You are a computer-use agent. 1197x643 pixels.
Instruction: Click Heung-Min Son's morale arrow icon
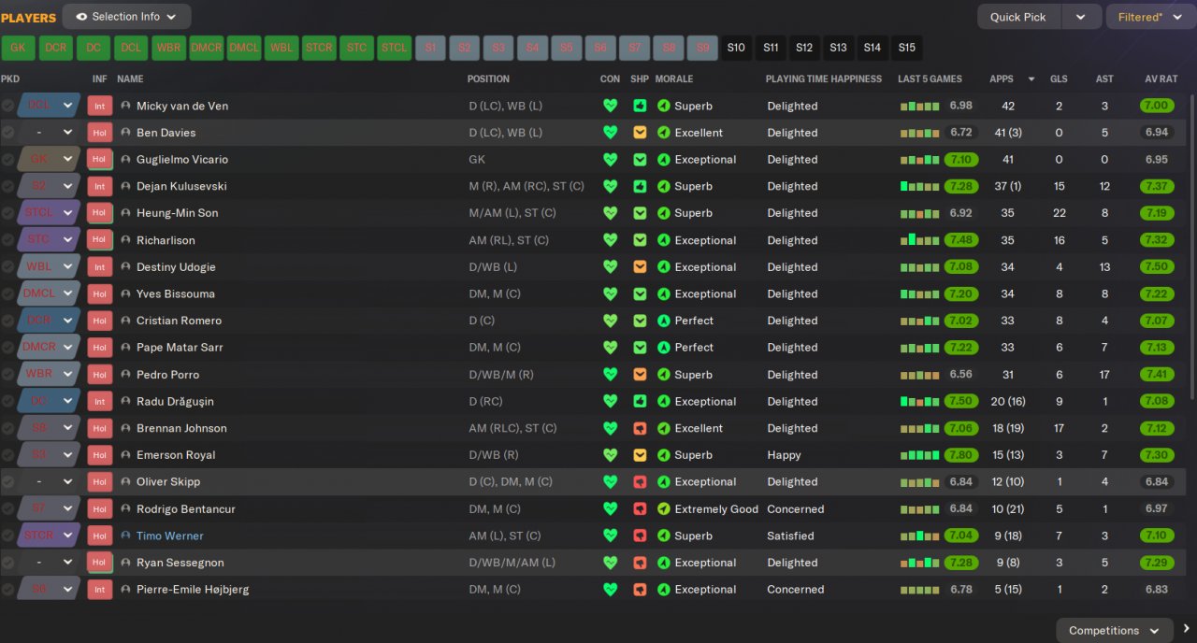coord(664,213)
